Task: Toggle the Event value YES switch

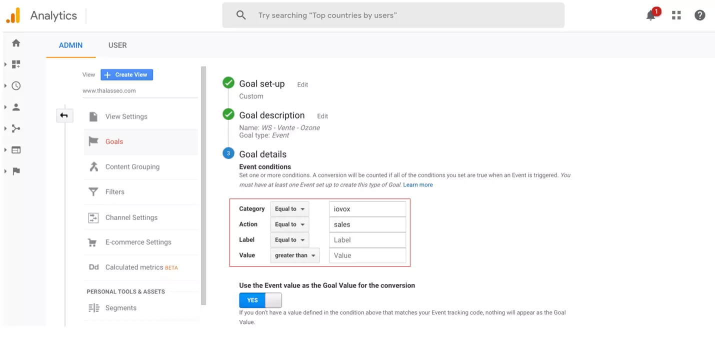Action: (x=260, y=300)
